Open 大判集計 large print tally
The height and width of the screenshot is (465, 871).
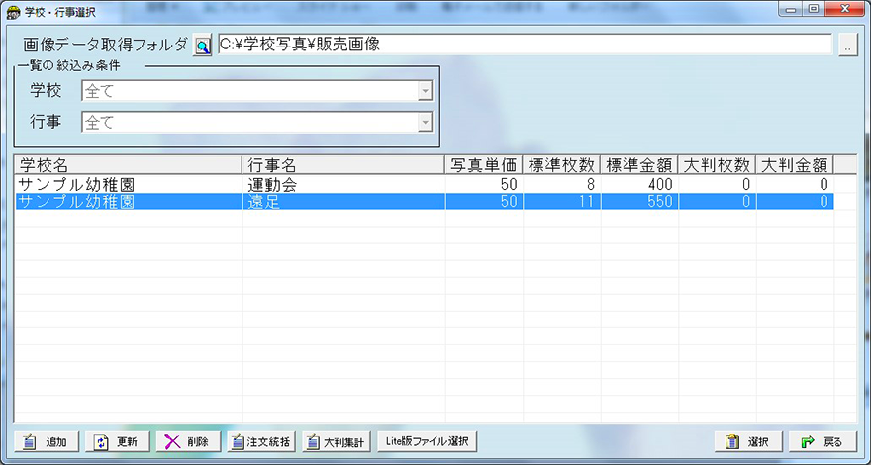point(337,442)
